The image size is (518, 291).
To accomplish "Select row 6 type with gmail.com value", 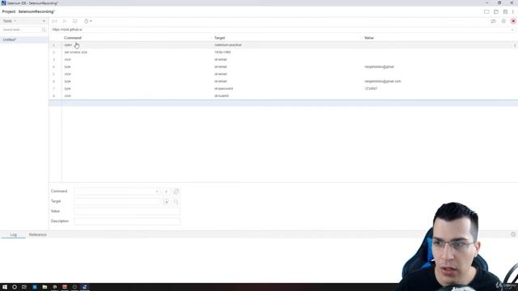I will [x=283, y=81].
